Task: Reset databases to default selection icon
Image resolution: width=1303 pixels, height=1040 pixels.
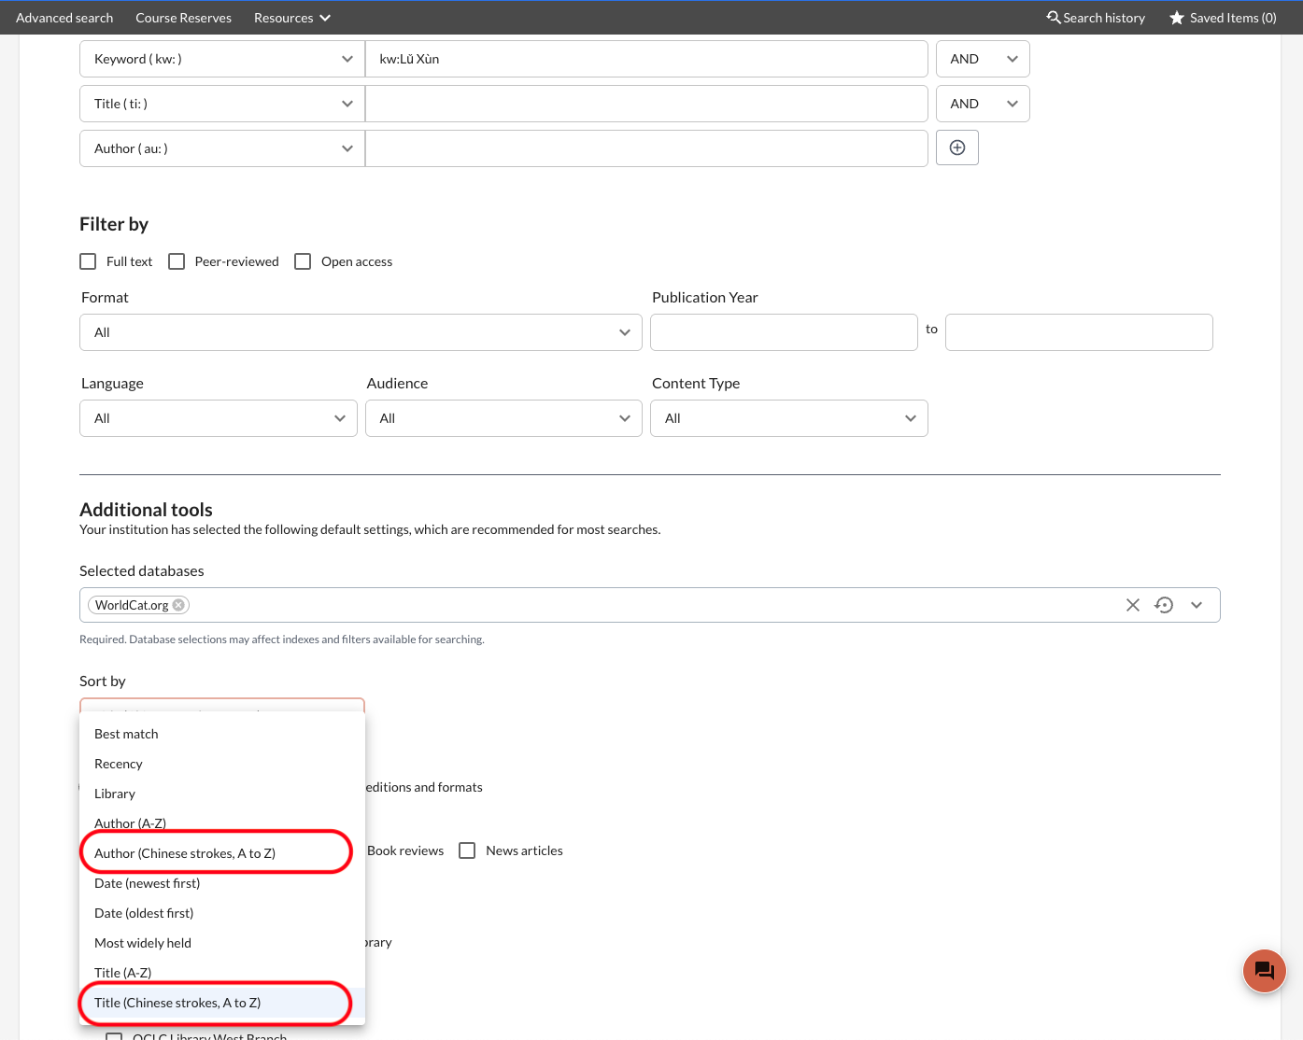Action: click(x=1164, y=605)
